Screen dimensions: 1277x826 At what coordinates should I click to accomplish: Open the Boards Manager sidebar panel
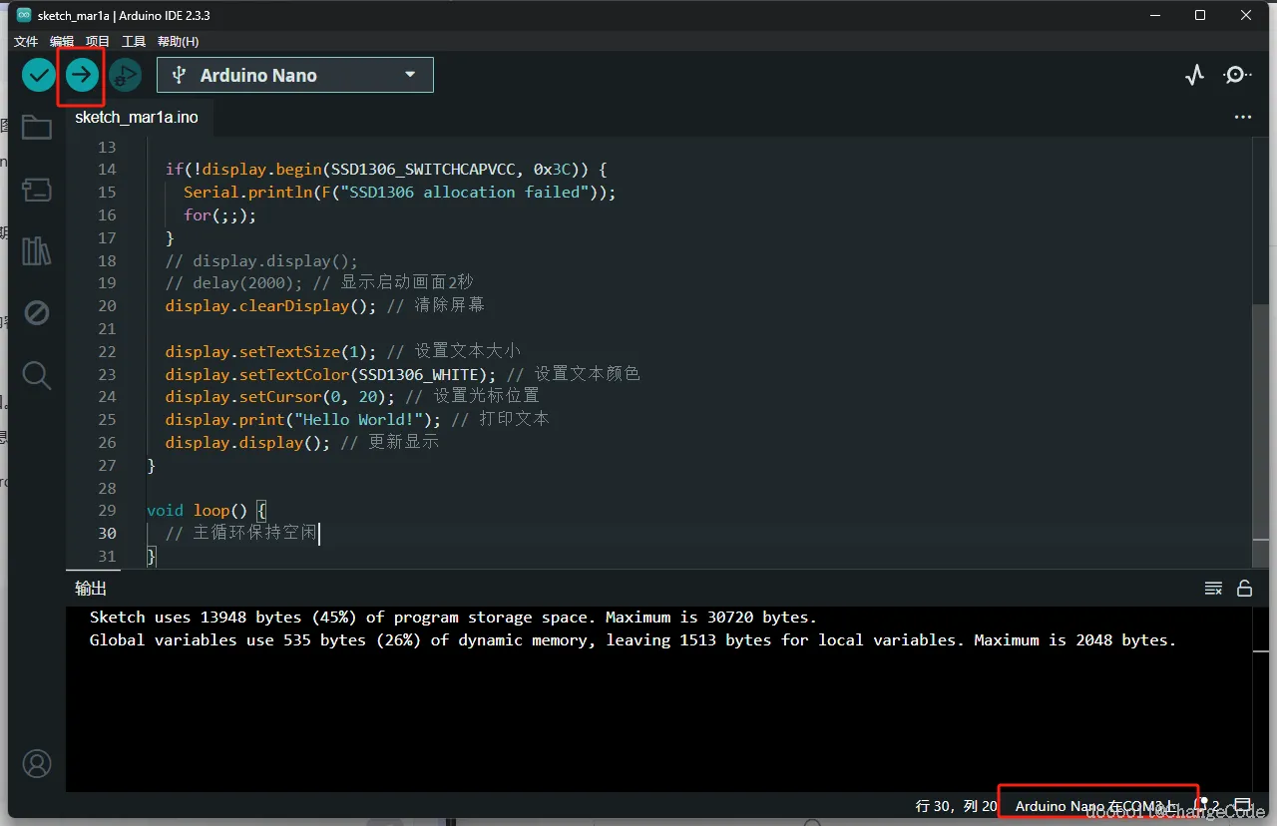pyautogui.click(x=37, y=190)
